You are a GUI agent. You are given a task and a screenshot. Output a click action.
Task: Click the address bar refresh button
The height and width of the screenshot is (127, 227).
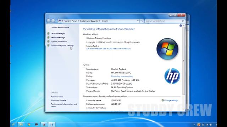(x=142, y=21)
